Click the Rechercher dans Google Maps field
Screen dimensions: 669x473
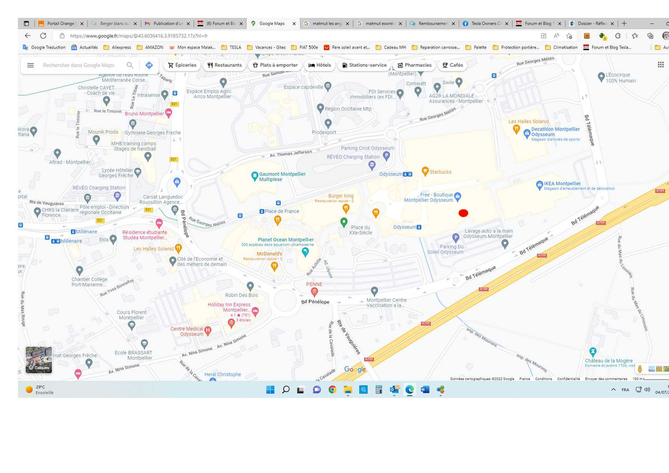pos(79,65)
